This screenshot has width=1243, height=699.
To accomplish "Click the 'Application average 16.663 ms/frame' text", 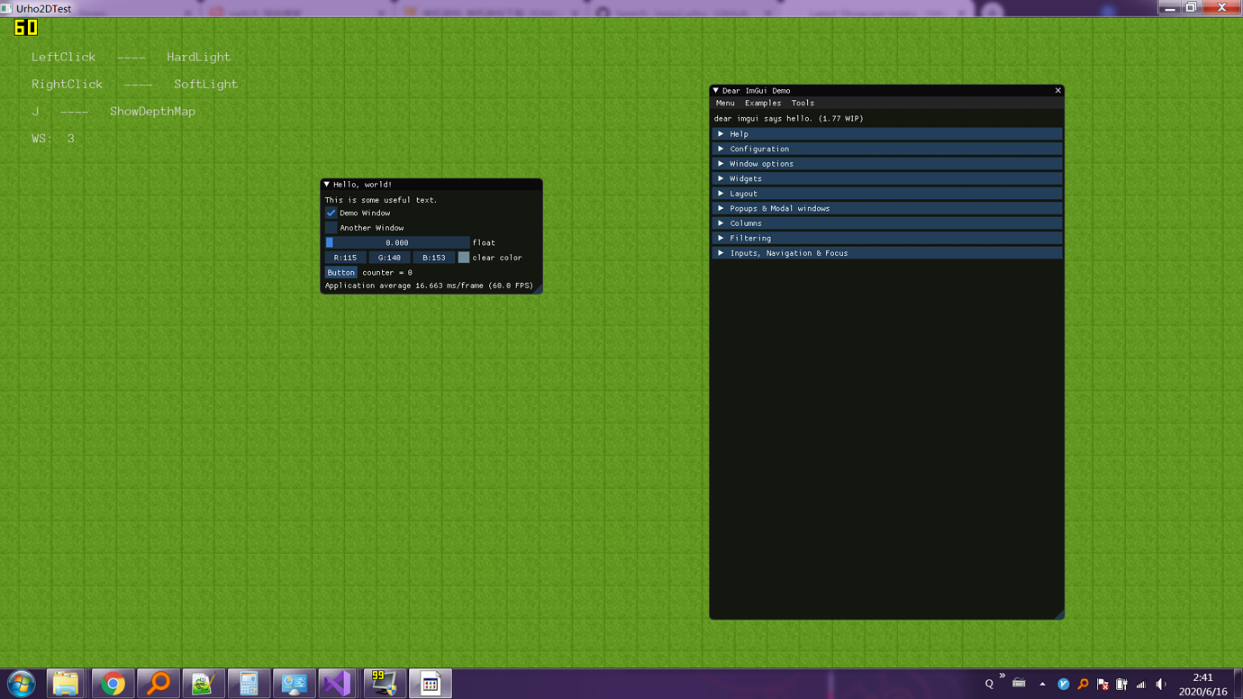I will click(x=429, y=286).
